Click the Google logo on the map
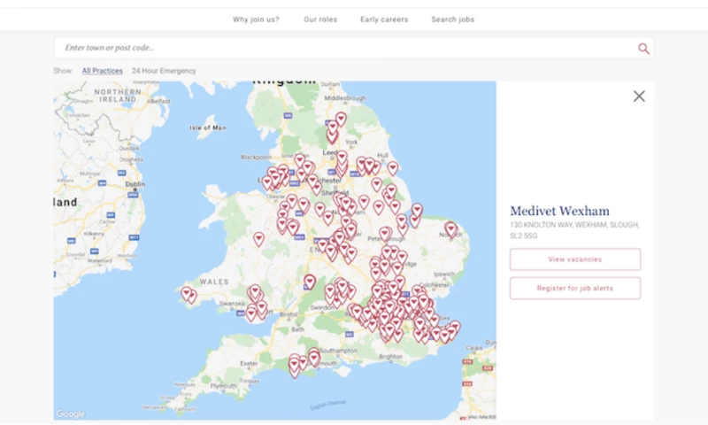 [x=71, y=413]
